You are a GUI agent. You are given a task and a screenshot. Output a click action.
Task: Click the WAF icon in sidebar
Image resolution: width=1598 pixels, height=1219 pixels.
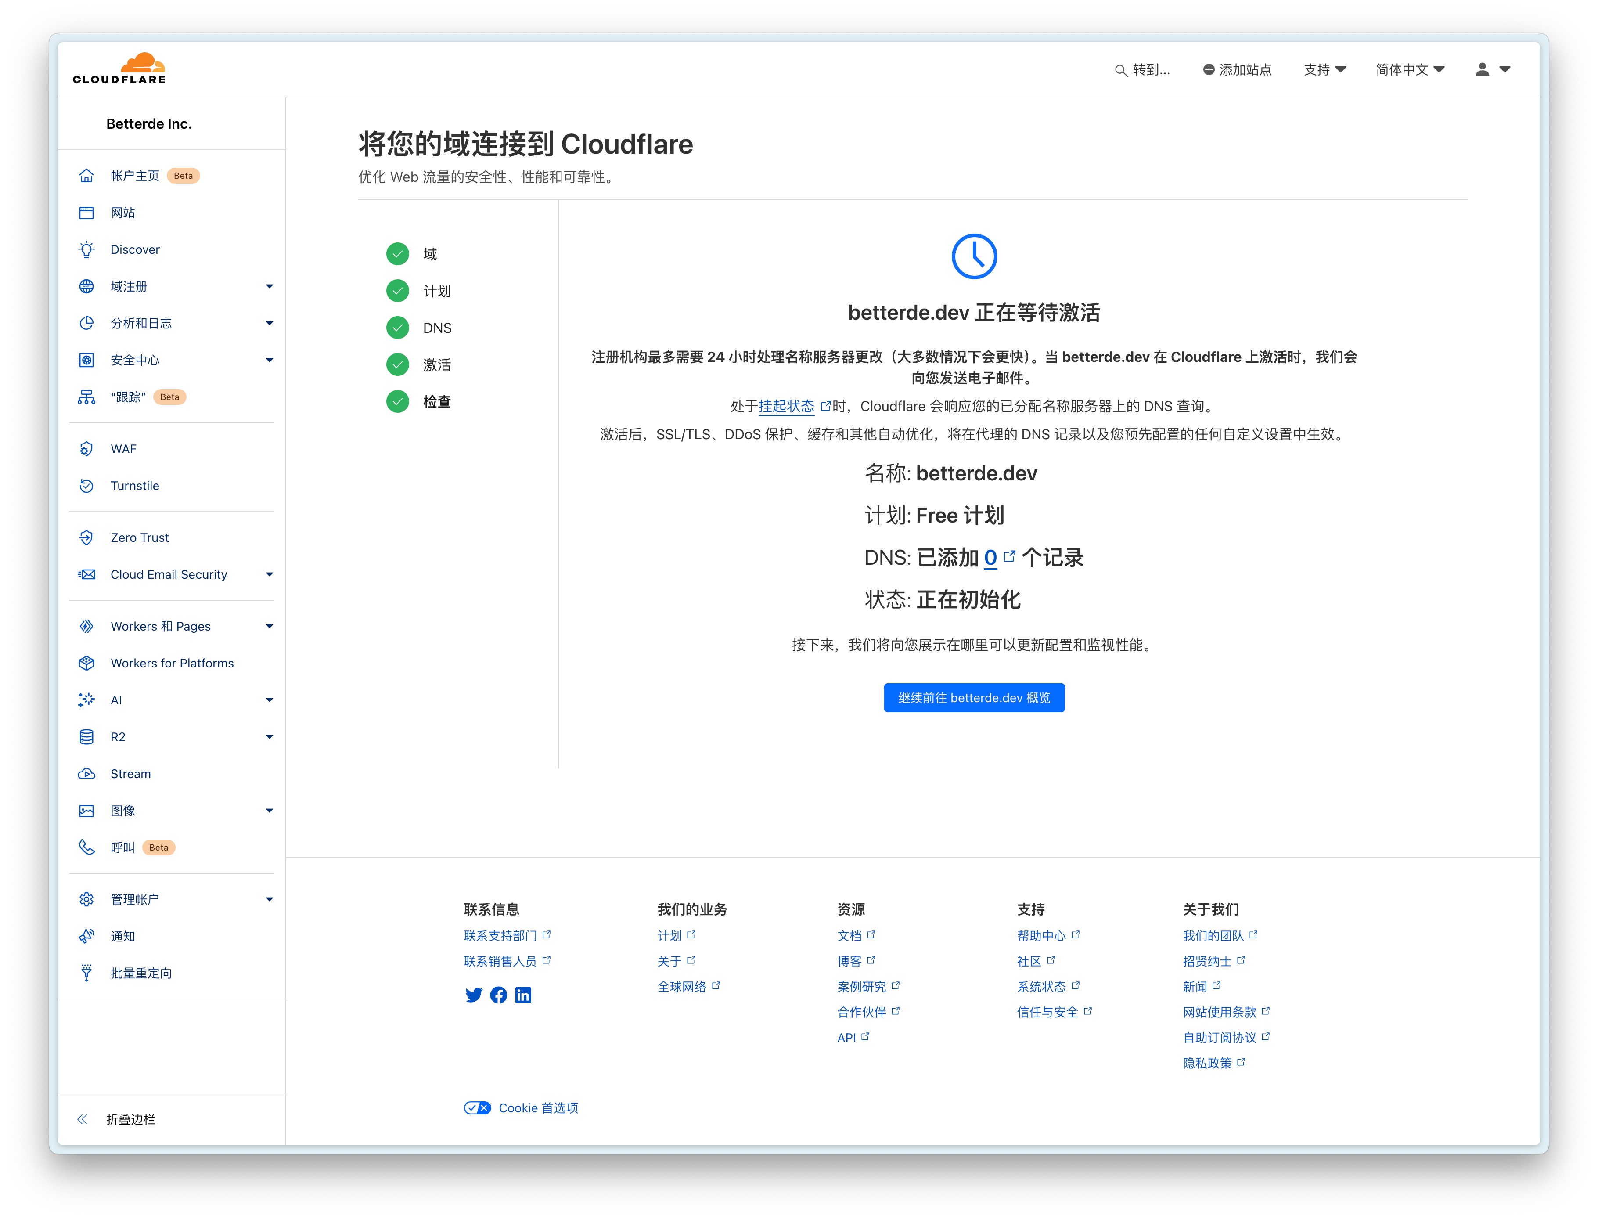(86, 448)
